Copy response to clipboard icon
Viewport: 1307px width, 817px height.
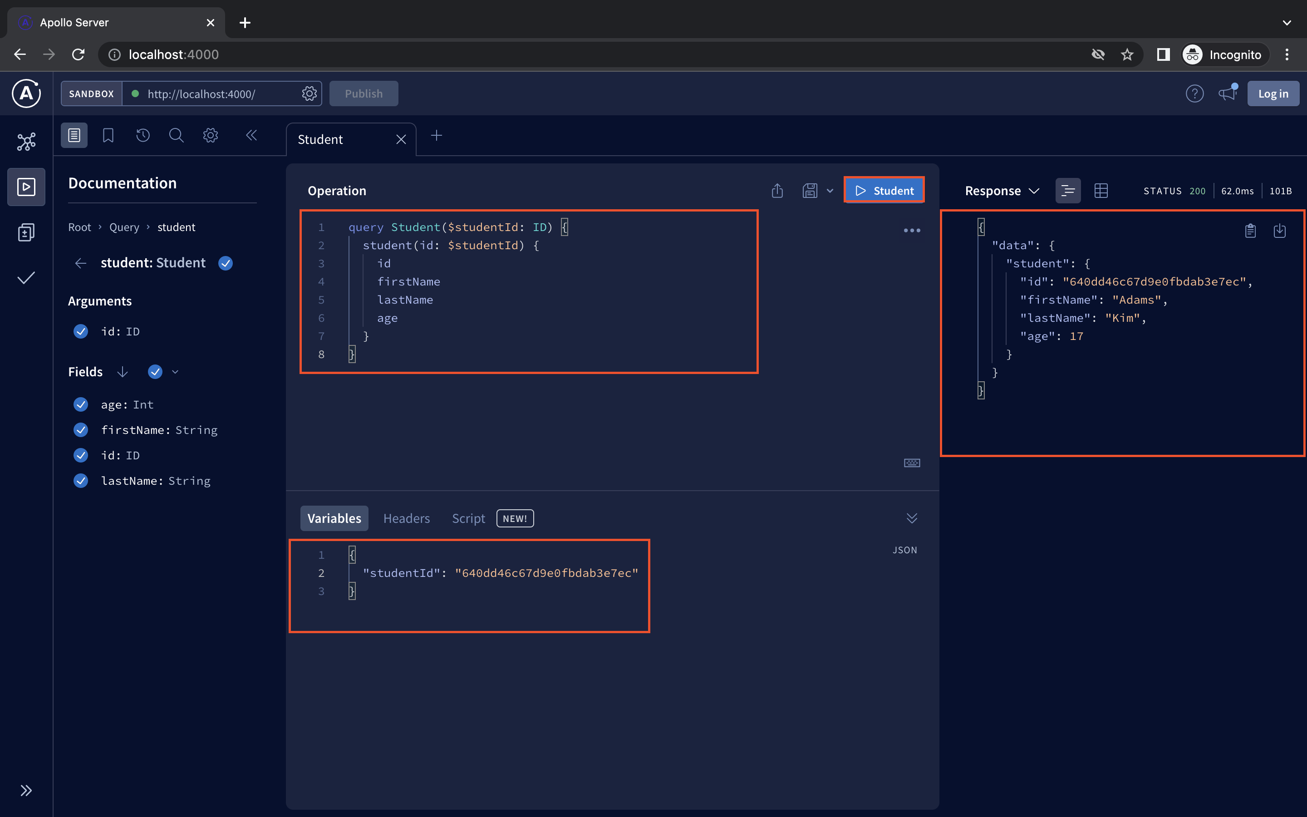click(x=1250, y=231)
